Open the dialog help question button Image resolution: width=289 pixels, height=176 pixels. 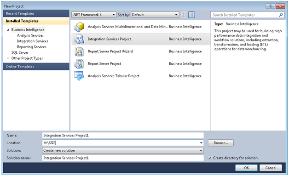271,6
